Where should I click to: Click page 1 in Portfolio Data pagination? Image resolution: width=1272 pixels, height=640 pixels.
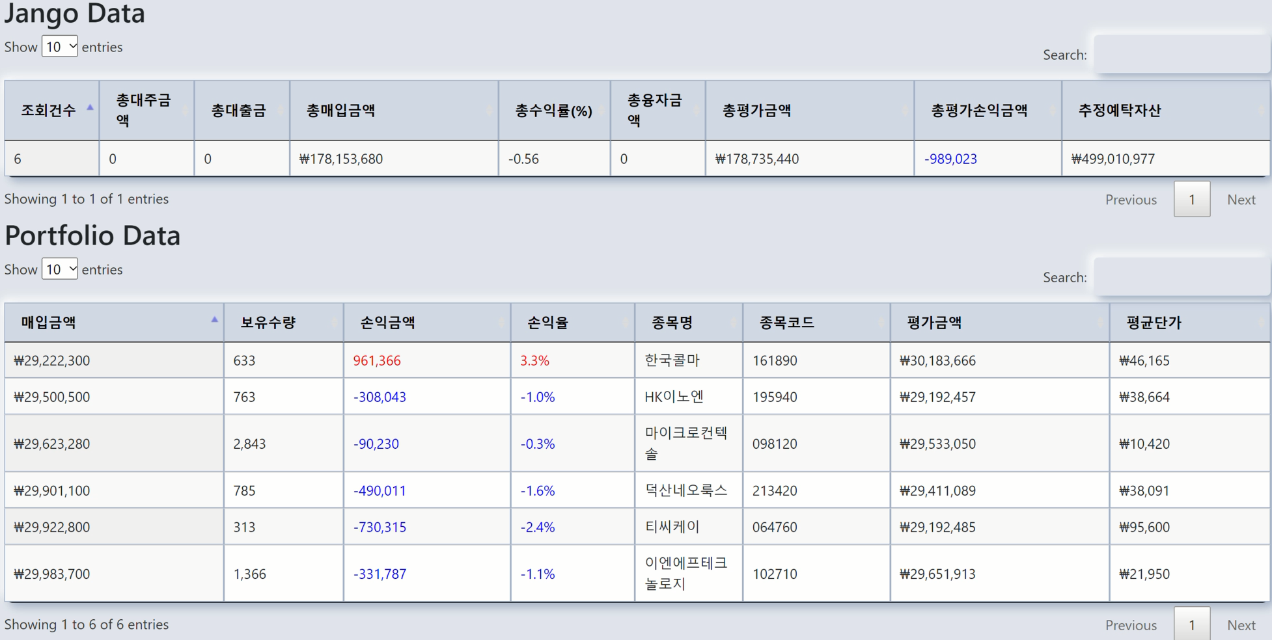[x=1191, y=624]
